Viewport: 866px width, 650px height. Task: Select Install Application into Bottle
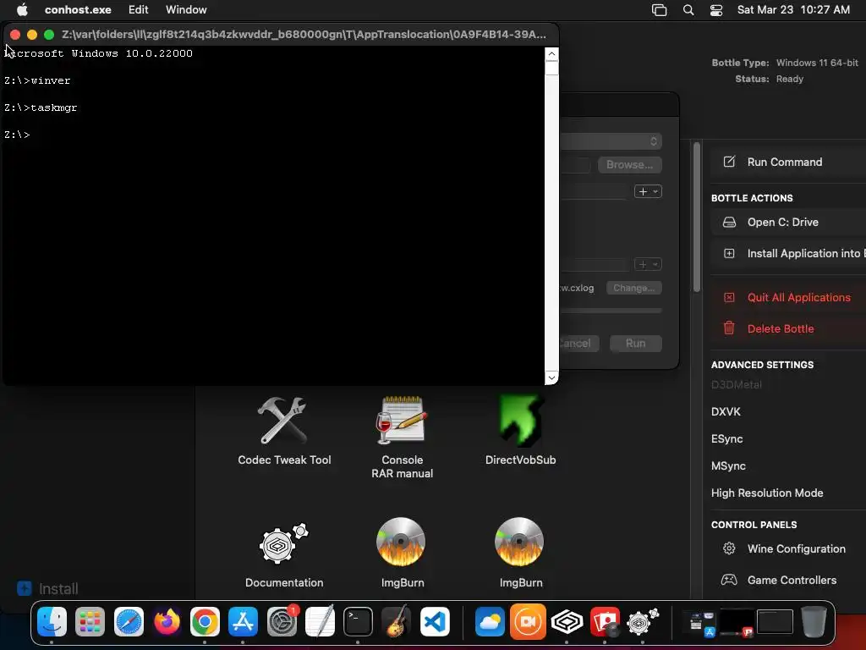(x=788, y=254)
